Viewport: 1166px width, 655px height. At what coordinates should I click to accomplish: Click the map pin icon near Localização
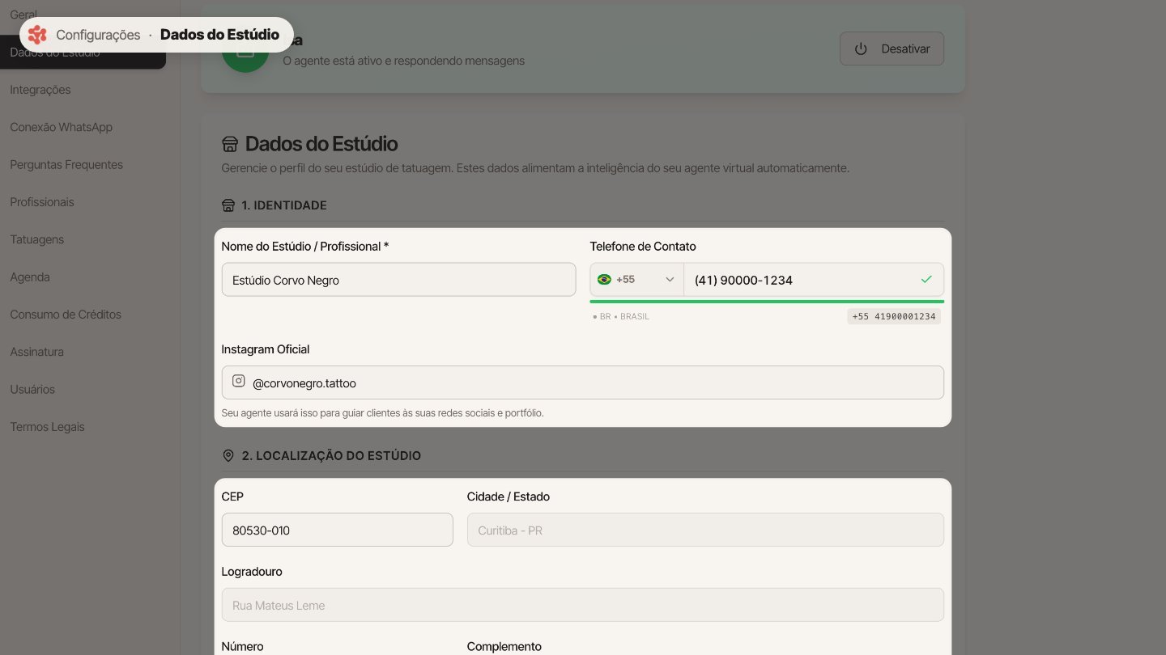coord(228,456)
